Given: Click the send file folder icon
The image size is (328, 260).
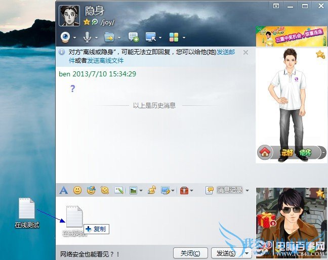Looking at the screenshot, I should [109, 37].
